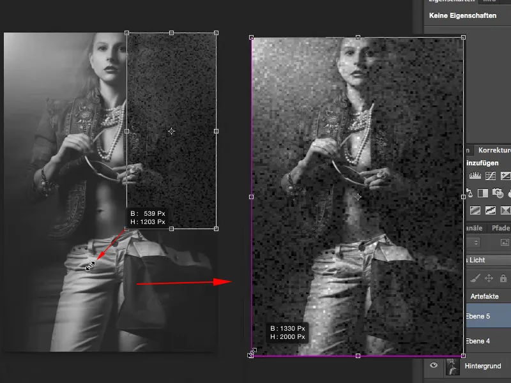Select the Hintergrund layer name
Screen dimensions: 511x383
[483, 366]
